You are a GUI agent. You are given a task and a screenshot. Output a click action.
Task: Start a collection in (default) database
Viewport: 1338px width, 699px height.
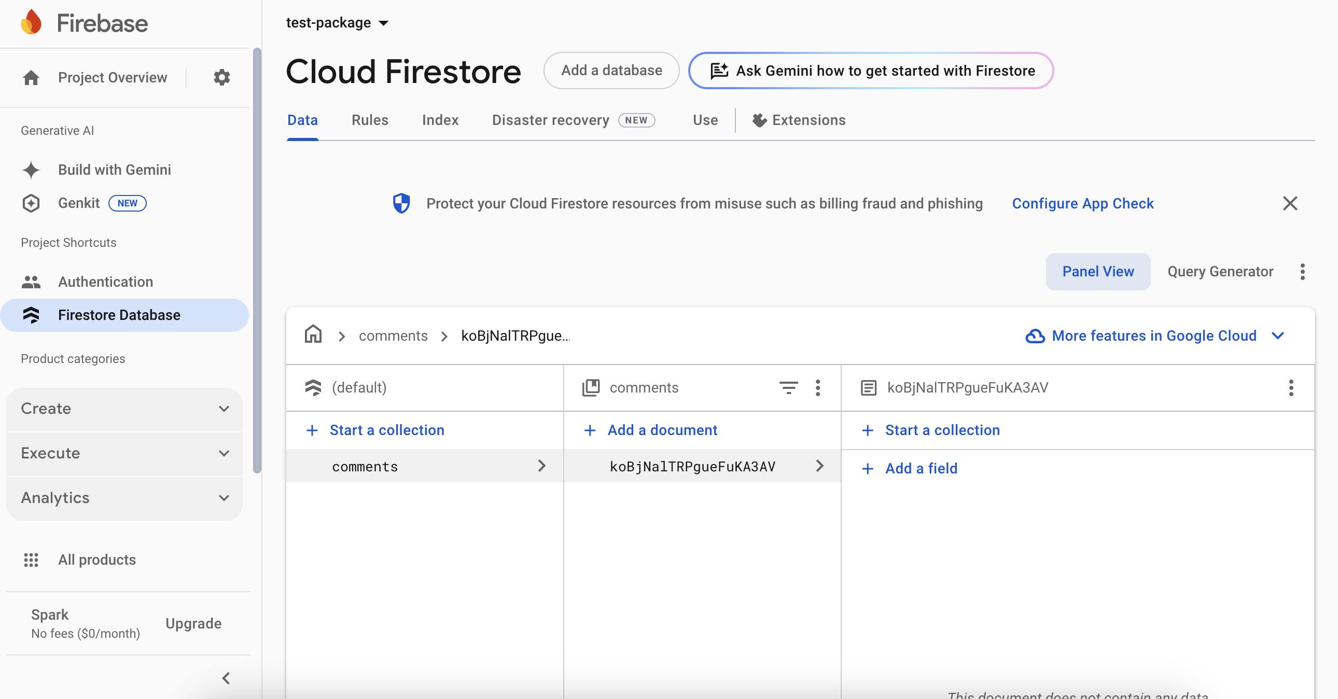376,430
